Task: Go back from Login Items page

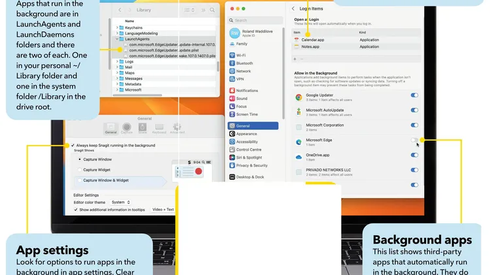Action: point(293,8)
